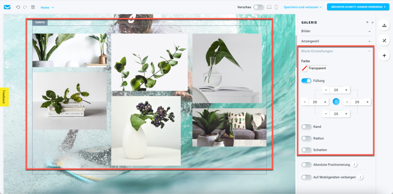Select the sofa with cactus pillow image
Viewport: 393px width, 194px height.
(230, 127)
